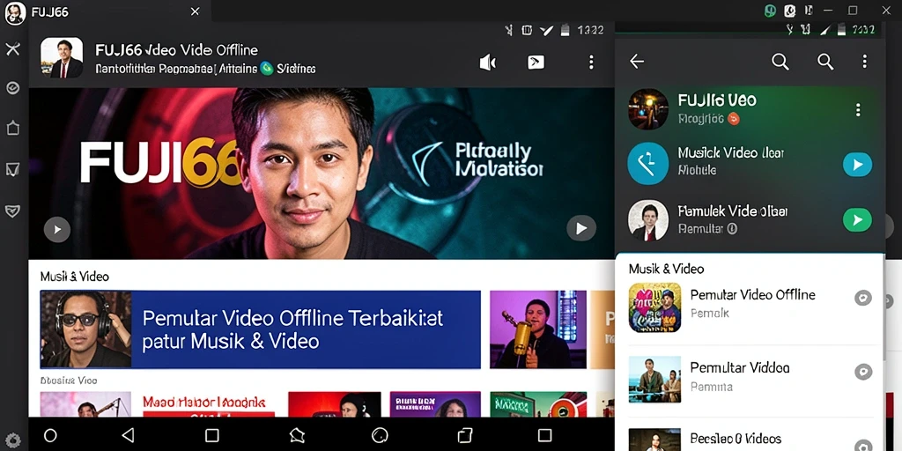The height and width of the screenshot is (451, 902).
Task: Open three-dot menu on FUJI66 Video row
Action: click(x=858, y=110)
